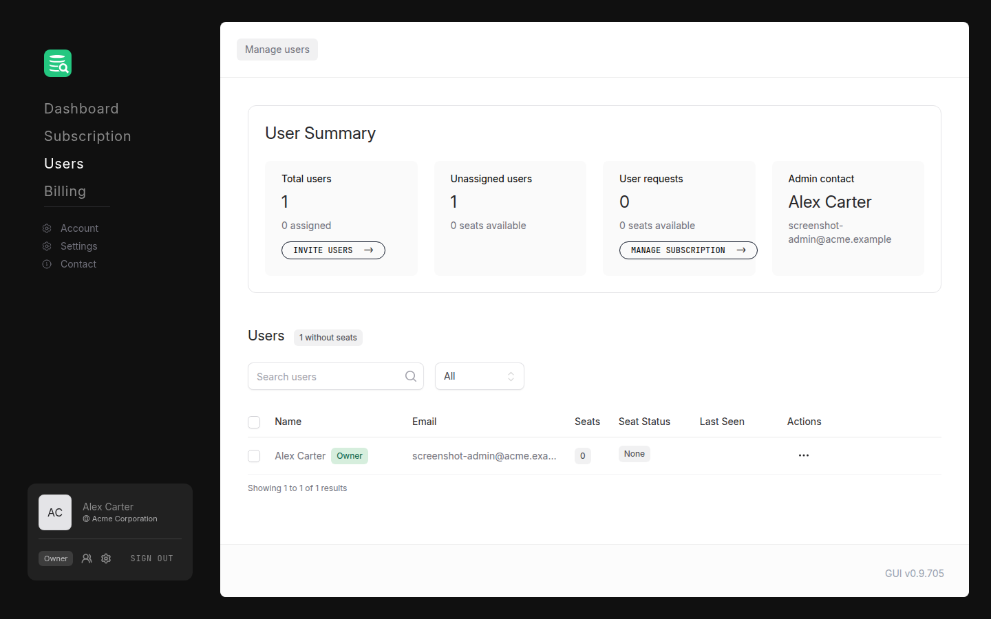Click the admin email screenshot-admin@acme.example
991x619 pixels.
point(840,232)
